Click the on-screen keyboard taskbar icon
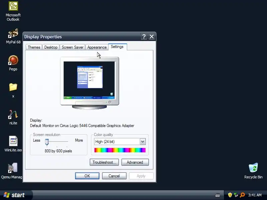 click(218, 195)
